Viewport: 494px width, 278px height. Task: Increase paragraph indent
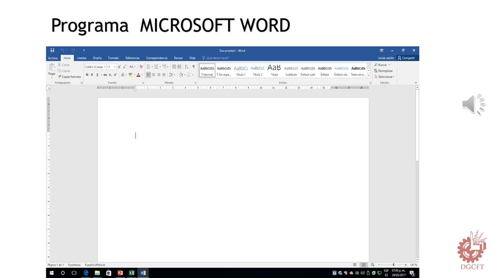[x=179, y=67]
